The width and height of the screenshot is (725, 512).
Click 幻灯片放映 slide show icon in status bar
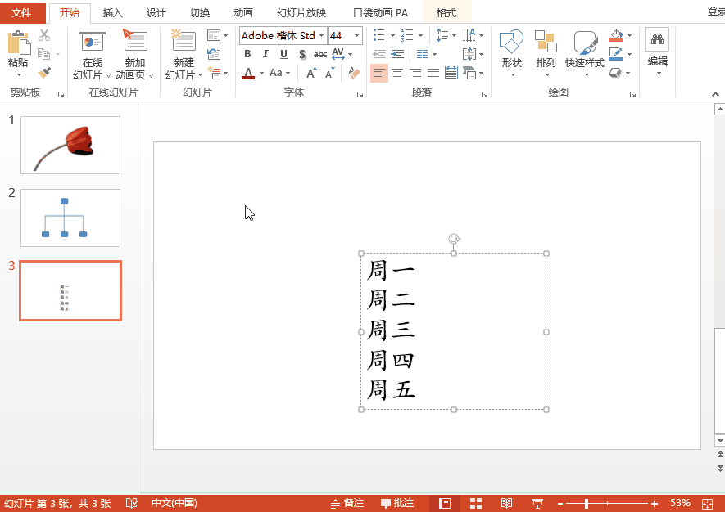(x=537, y=502)
